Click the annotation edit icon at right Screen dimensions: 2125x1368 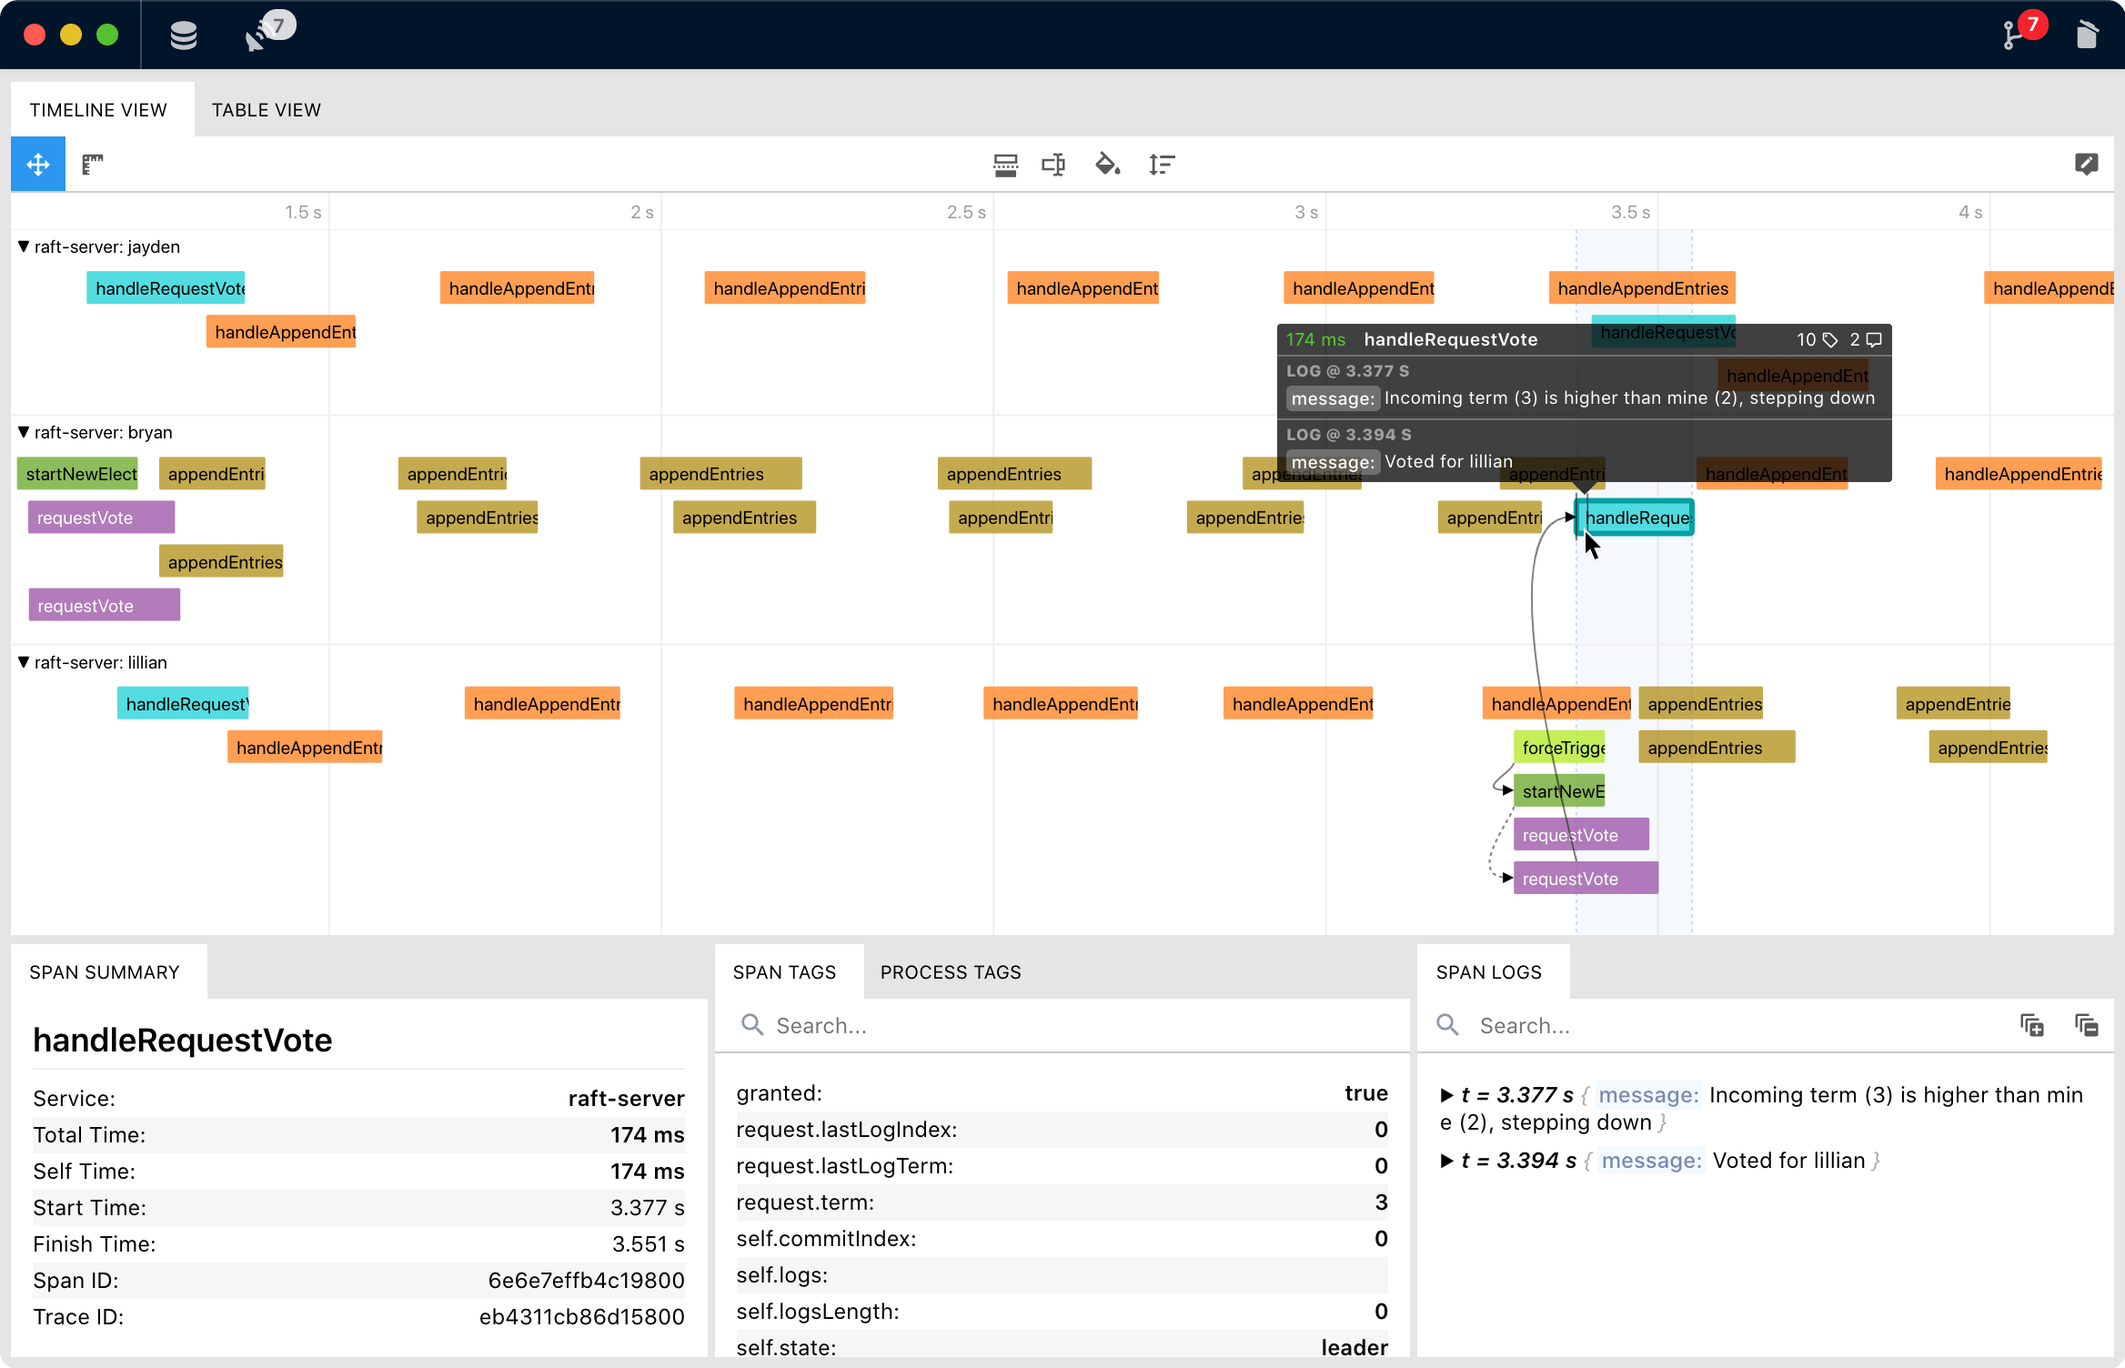(2086, 165)
